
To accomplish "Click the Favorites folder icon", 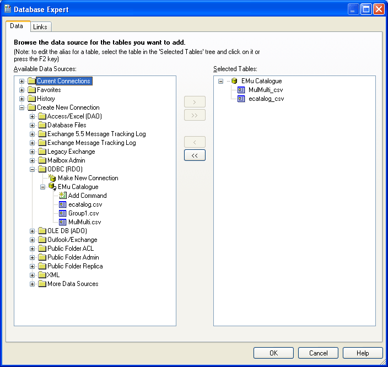I will point(31,90).
